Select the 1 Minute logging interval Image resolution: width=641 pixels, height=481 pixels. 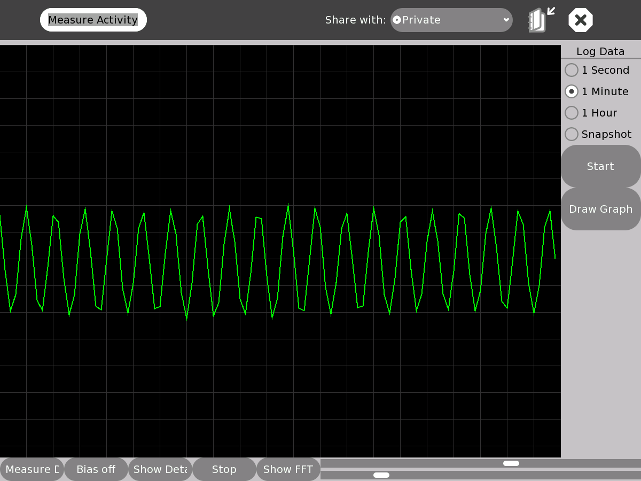572,91
